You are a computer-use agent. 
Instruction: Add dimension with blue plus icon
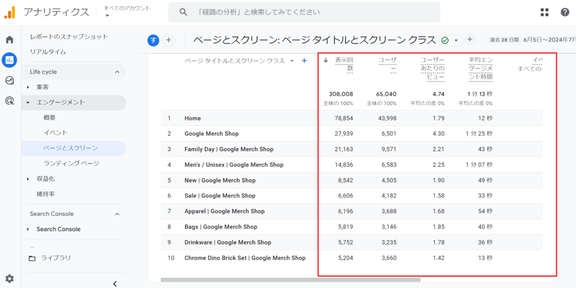[304, 61]
